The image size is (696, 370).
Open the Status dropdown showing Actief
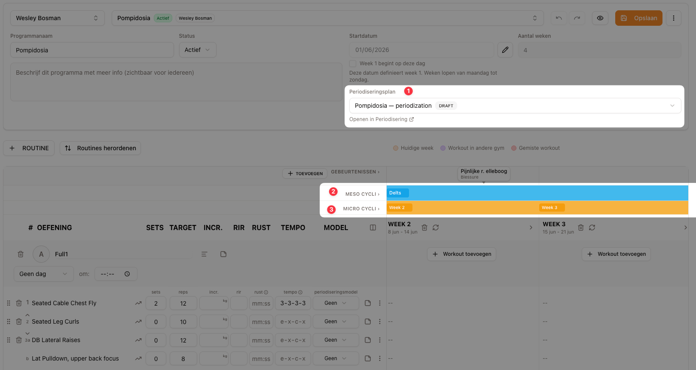(x=198, y=50)
